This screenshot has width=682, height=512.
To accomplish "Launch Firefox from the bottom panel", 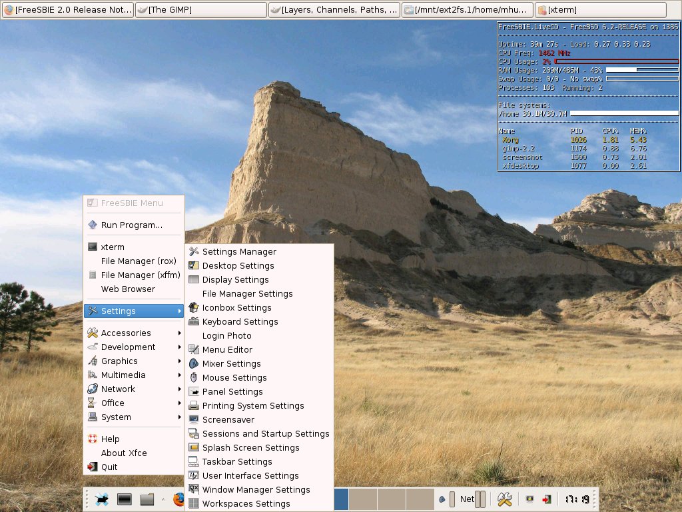I will point(178,499).
